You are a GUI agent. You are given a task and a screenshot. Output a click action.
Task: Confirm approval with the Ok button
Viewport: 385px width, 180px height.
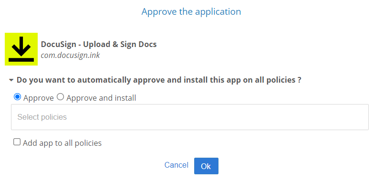tap(206, 166)
